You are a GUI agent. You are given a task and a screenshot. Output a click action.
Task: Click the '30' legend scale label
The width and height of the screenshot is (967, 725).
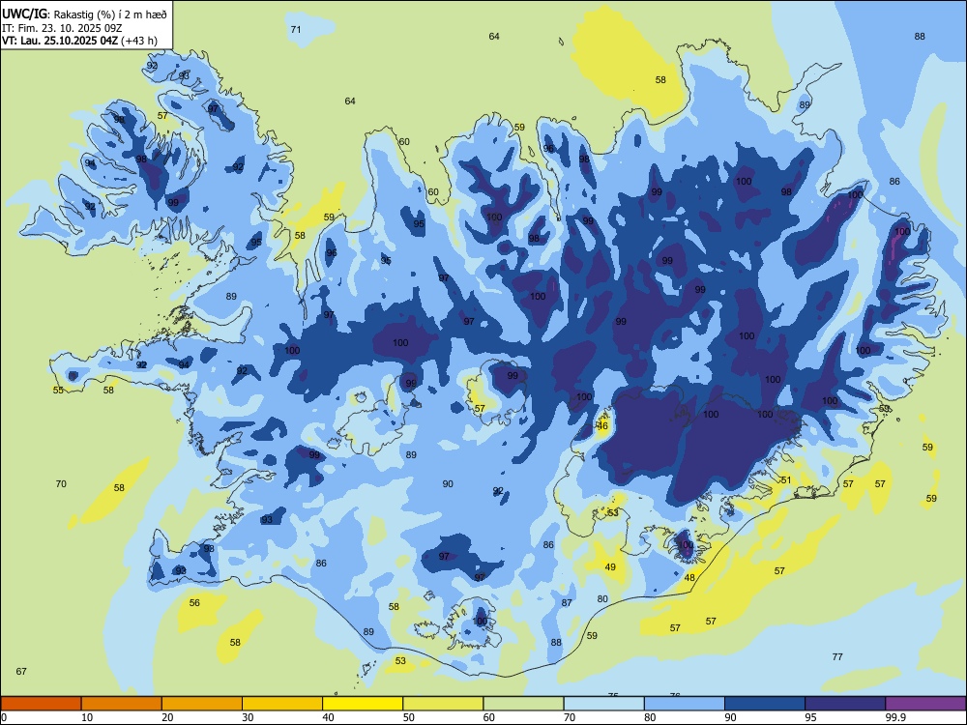pyautogui.click(x=248, y=717)
